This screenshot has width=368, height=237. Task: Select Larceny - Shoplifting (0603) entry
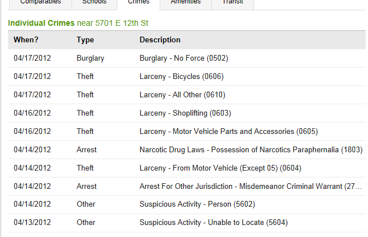185,113
